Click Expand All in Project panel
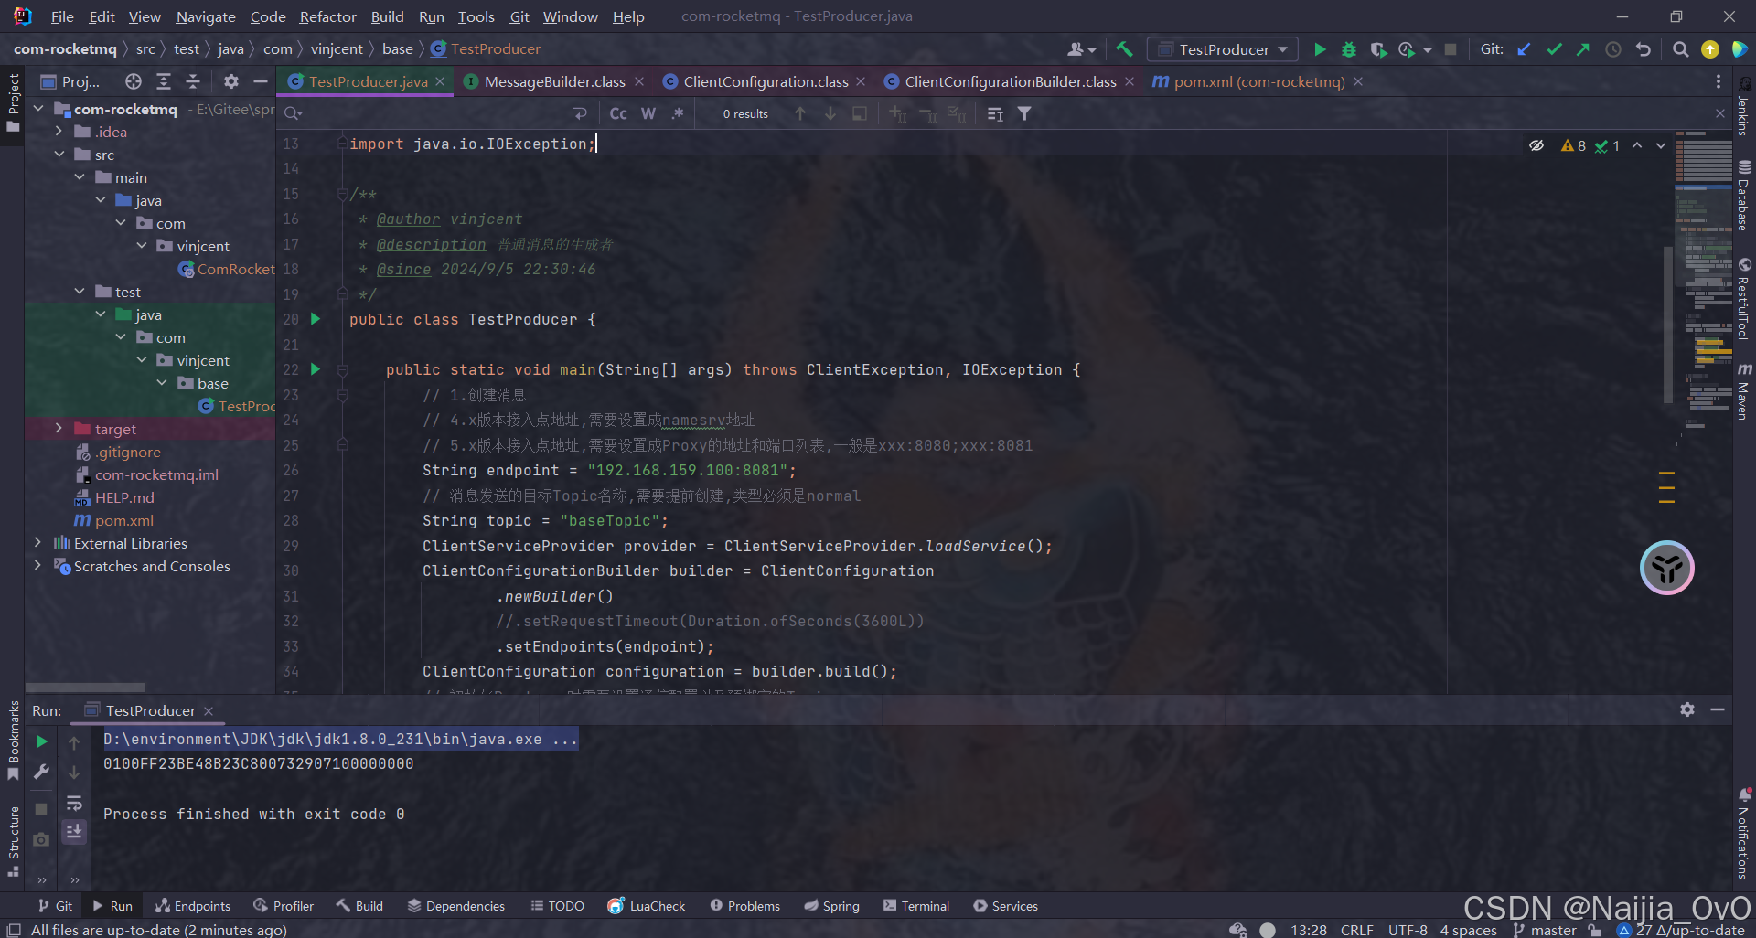Image resolution: width=1756 pixels, height=938 pixels. 164,81
